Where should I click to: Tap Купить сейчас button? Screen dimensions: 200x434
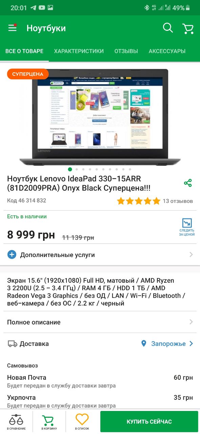click(x=149, y=422)
